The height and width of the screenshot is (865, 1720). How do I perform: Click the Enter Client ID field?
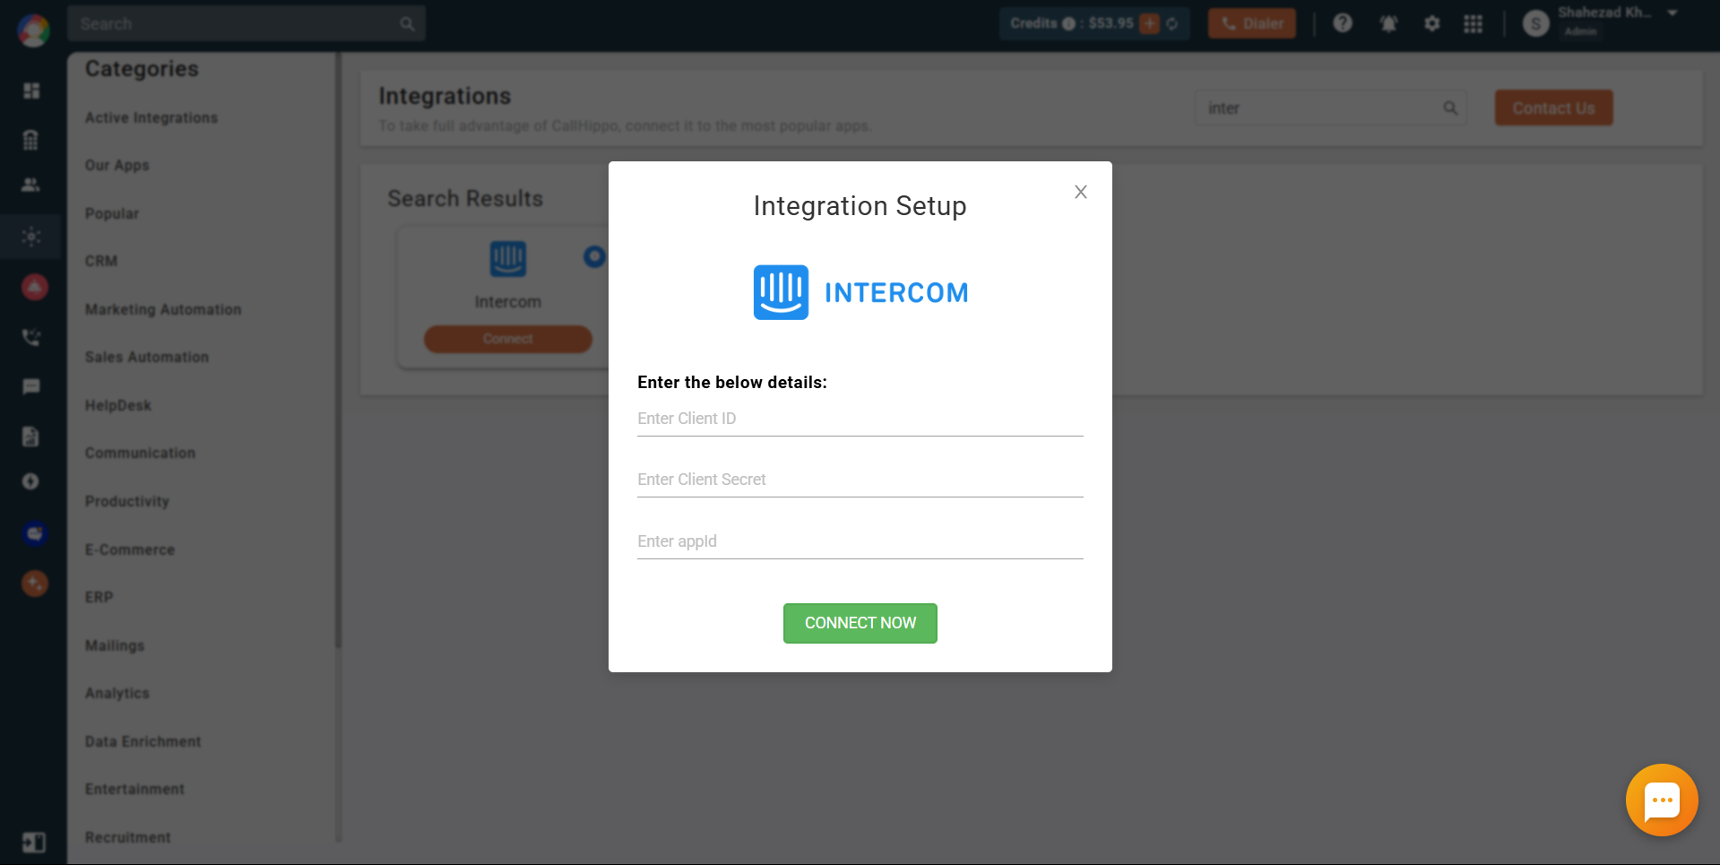coord(860,419)
